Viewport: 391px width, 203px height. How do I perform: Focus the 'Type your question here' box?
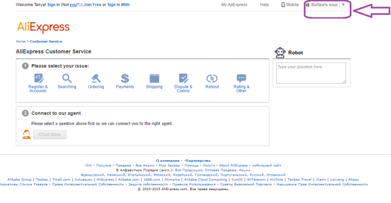(311, 73)
